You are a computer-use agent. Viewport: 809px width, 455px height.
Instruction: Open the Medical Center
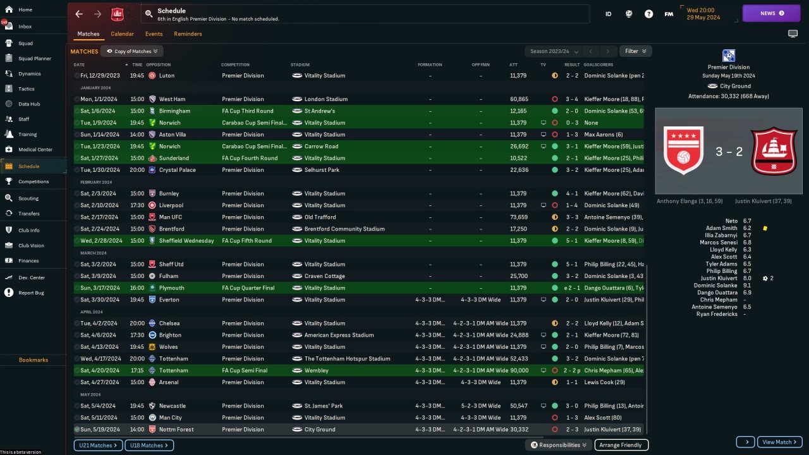(35, 150)
